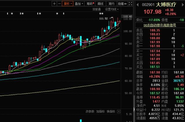Close the indicator sub-panel with X
The width and height of the screenshot is (185, 122).
point(118,111)
